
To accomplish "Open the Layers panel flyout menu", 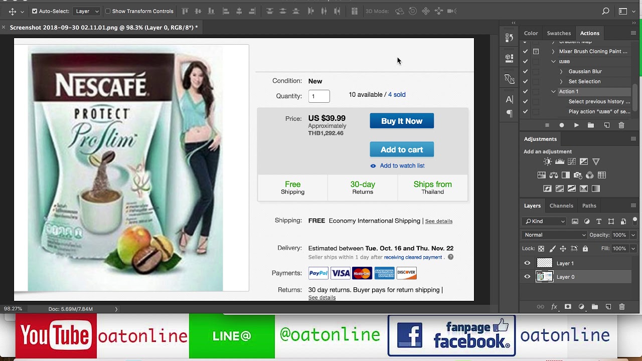I will point(633,206).
